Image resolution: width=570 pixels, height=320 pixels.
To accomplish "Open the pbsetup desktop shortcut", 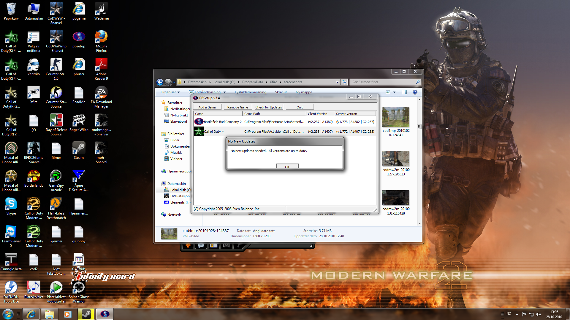I will [x=79, y=39].
